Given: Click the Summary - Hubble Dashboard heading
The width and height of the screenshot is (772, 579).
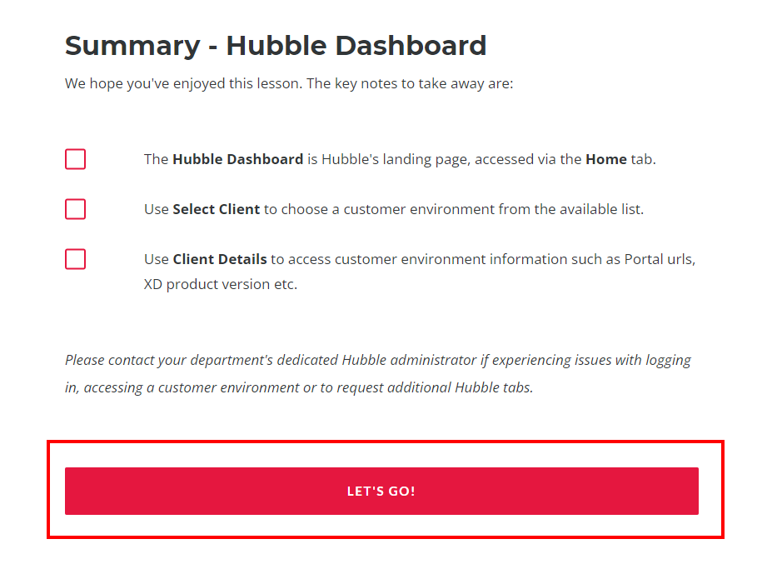Looking at the screenshot, I should click(276, 45).
